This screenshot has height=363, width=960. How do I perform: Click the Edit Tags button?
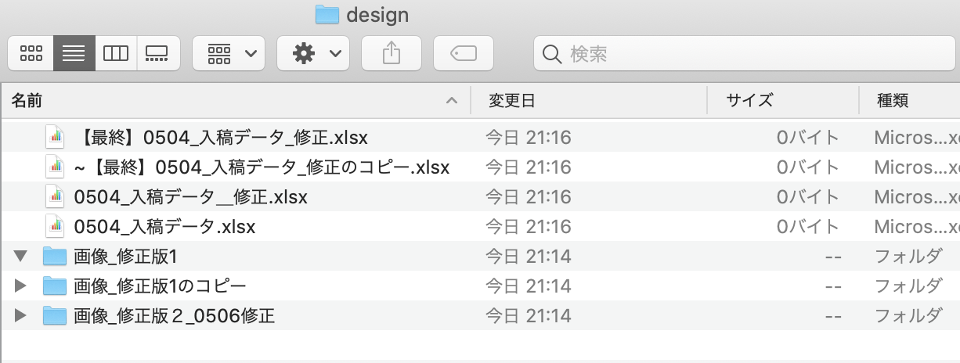pos(463,53)
